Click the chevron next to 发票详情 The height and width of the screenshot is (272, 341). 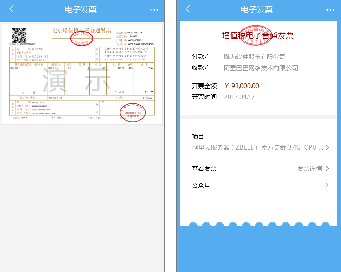tap(327, 169)
